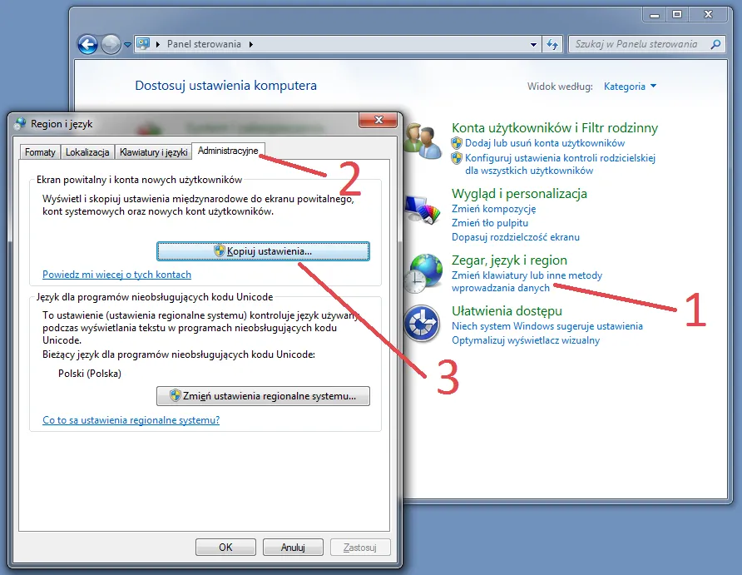Close the 'Region i język' dialog
This screenshot has width=742, height=575.
(x=378, y=120)
